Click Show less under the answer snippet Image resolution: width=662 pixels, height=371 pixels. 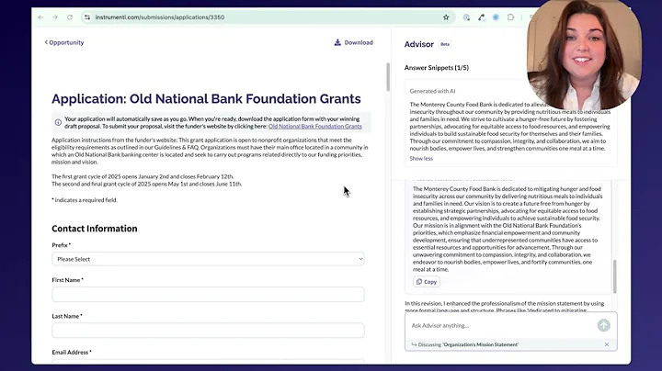coord(421,159)
